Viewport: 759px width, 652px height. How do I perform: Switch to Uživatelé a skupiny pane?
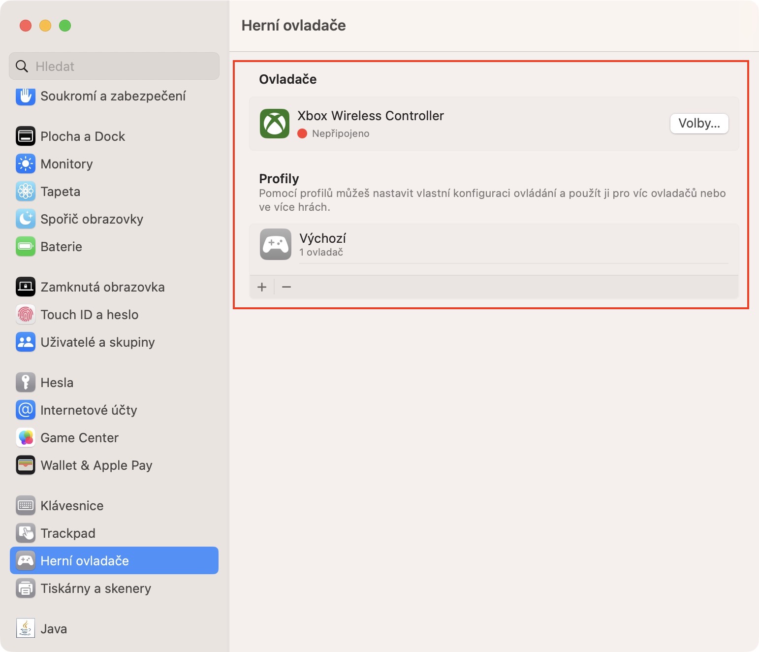97,342
